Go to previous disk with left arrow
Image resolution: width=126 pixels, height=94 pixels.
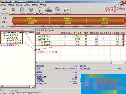[x=3, y=18]
